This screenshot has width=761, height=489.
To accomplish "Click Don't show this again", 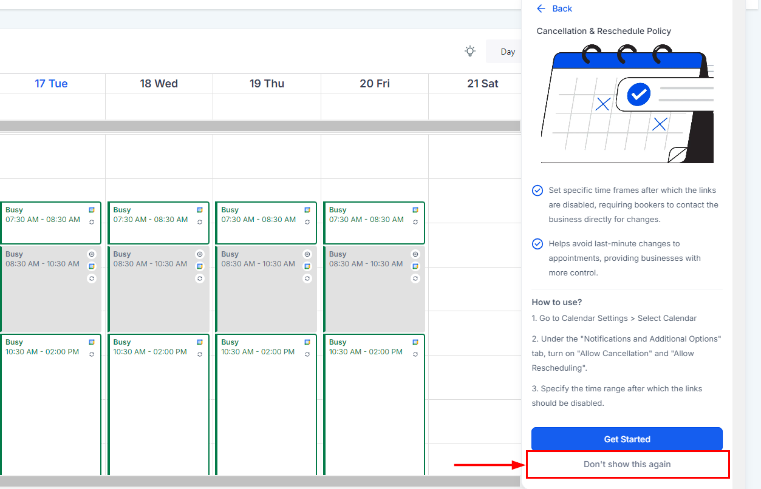I will [x=627, y=464].
